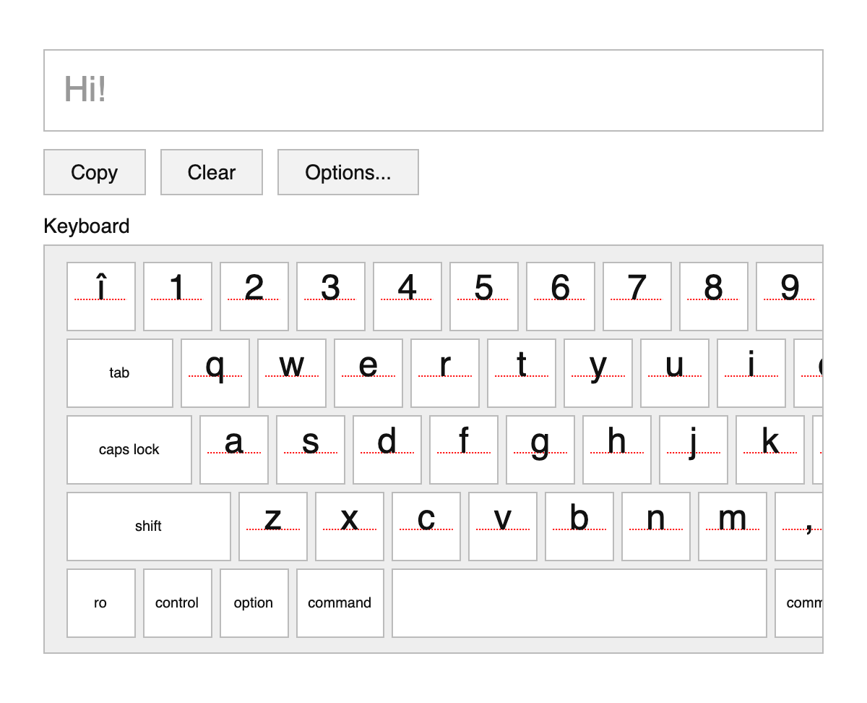The image size is (867, 703).
Task: Tap the z key
Action: point(272,526)
